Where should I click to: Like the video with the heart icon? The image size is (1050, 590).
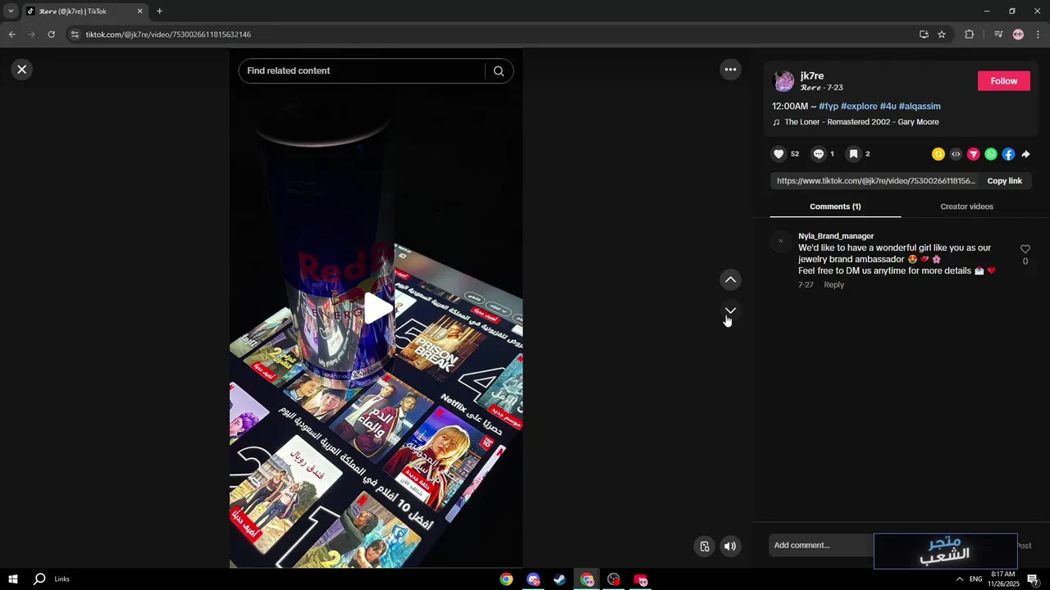[779, 154]
